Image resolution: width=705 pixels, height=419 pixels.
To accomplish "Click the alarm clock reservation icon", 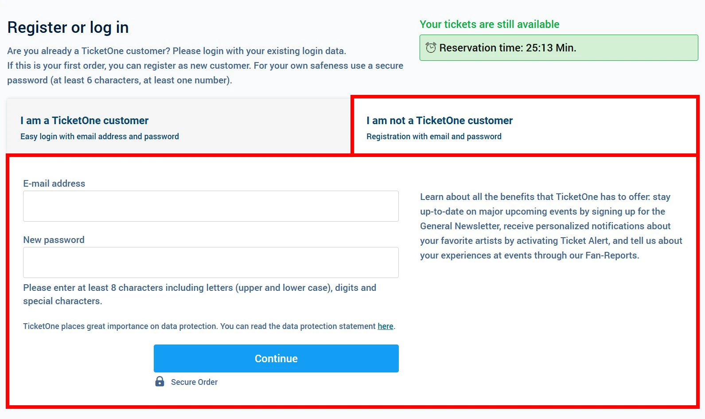I will click(x=431, y=47).
